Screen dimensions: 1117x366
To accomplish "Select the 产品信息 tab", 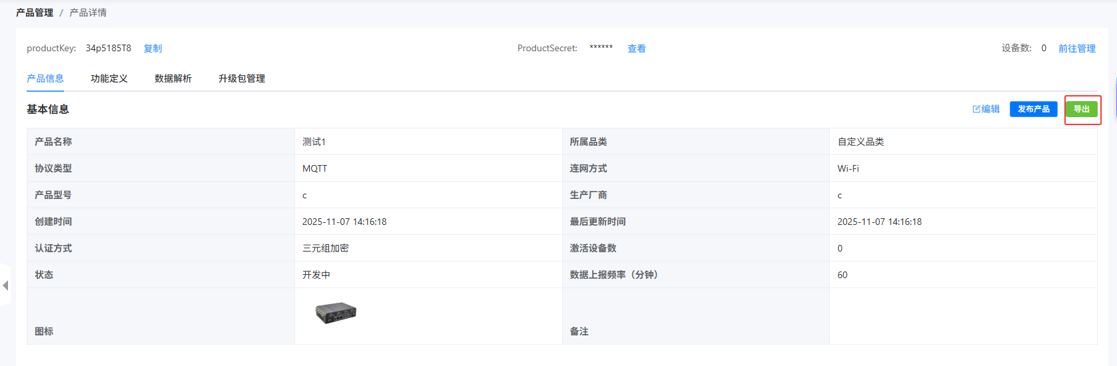I will click(x=45, y=79).
